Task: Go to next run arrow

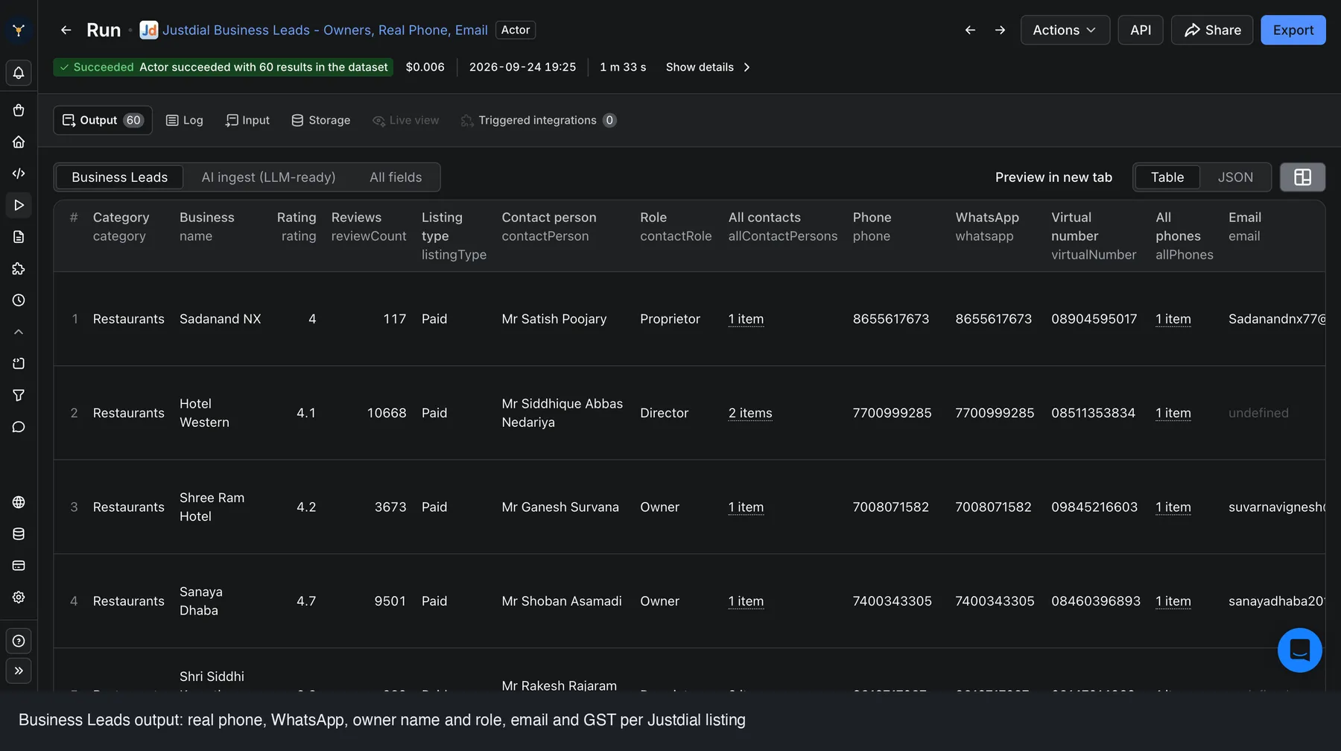Action: [x=1000, y=30]
